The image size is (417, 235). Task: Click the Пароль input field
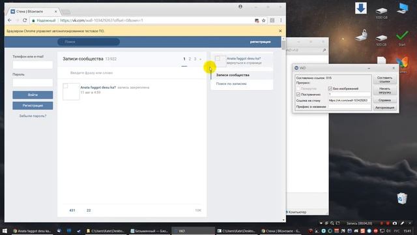(33, 83)
